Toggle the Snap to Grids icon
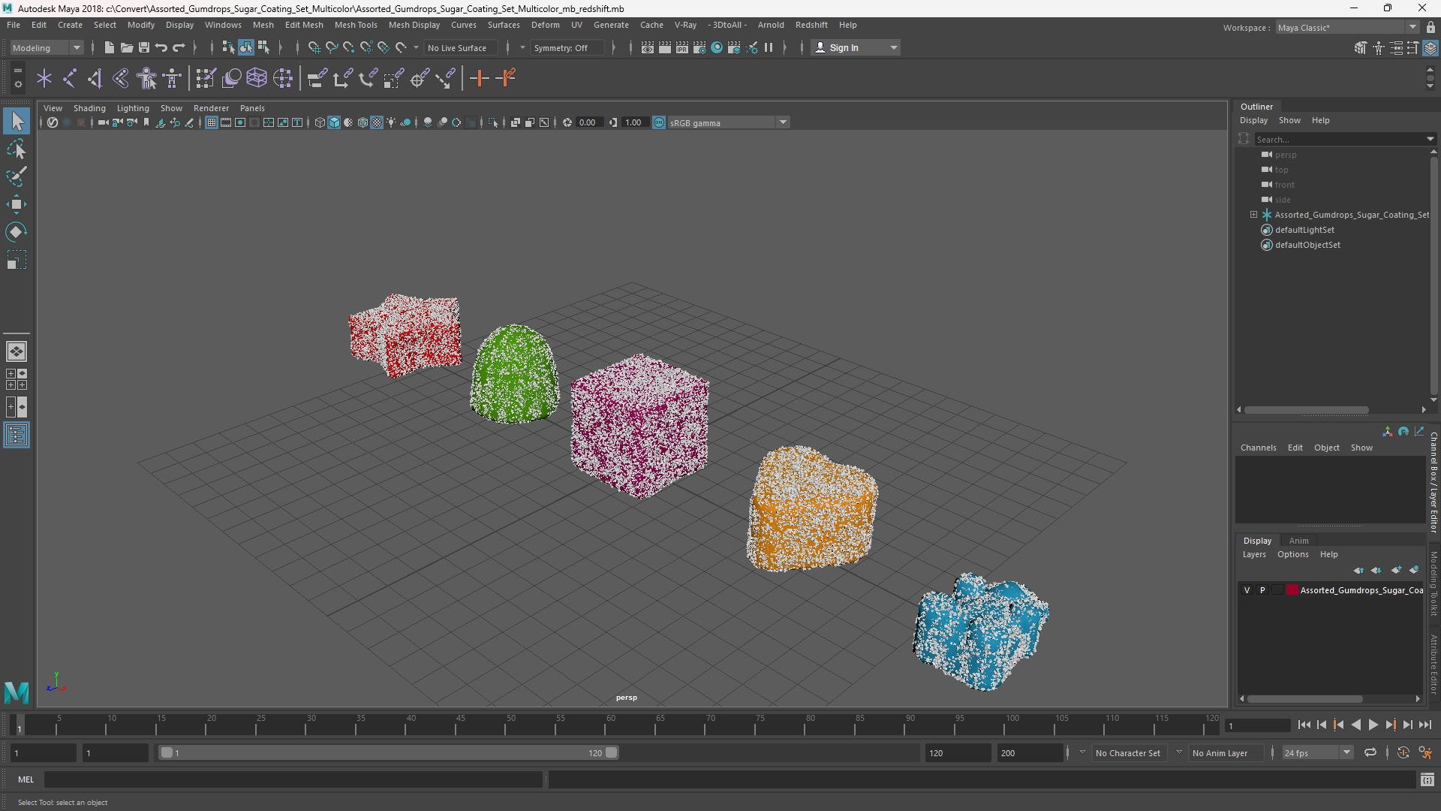 (314, 47)
